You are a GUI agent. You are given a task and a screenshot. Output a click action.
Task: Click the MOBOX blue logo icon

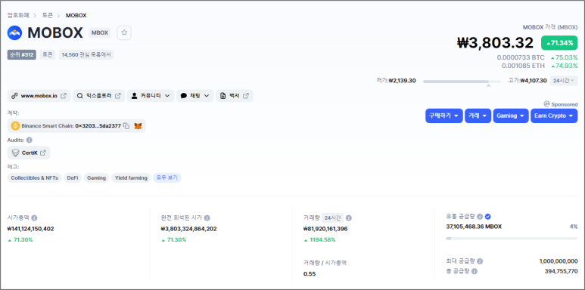click(x=14, y=32)
